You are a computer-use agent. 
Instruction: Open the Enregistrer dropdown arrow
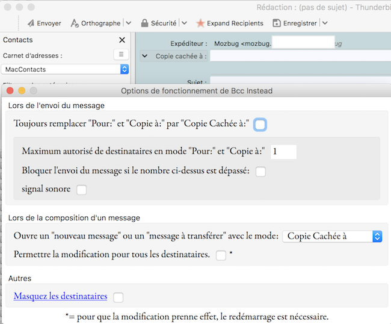[x=325, y=23]
